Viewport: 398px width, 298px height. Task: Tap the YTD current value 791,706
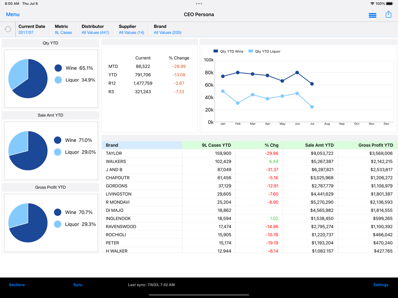pyautogui.click(x=143, y=75)
